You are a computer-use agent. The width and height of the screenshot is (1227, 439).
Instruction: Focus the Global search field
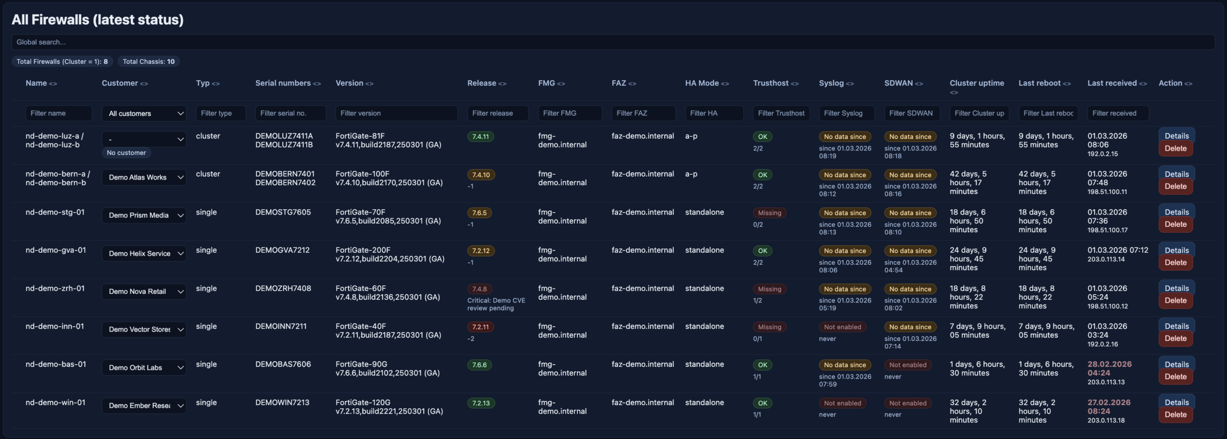tap(613, 42)
